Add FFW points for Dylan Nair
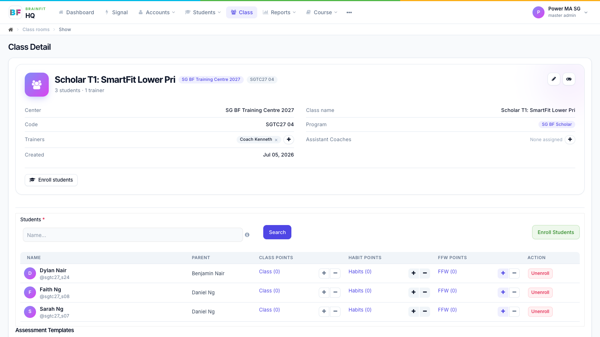 [503, 273]
